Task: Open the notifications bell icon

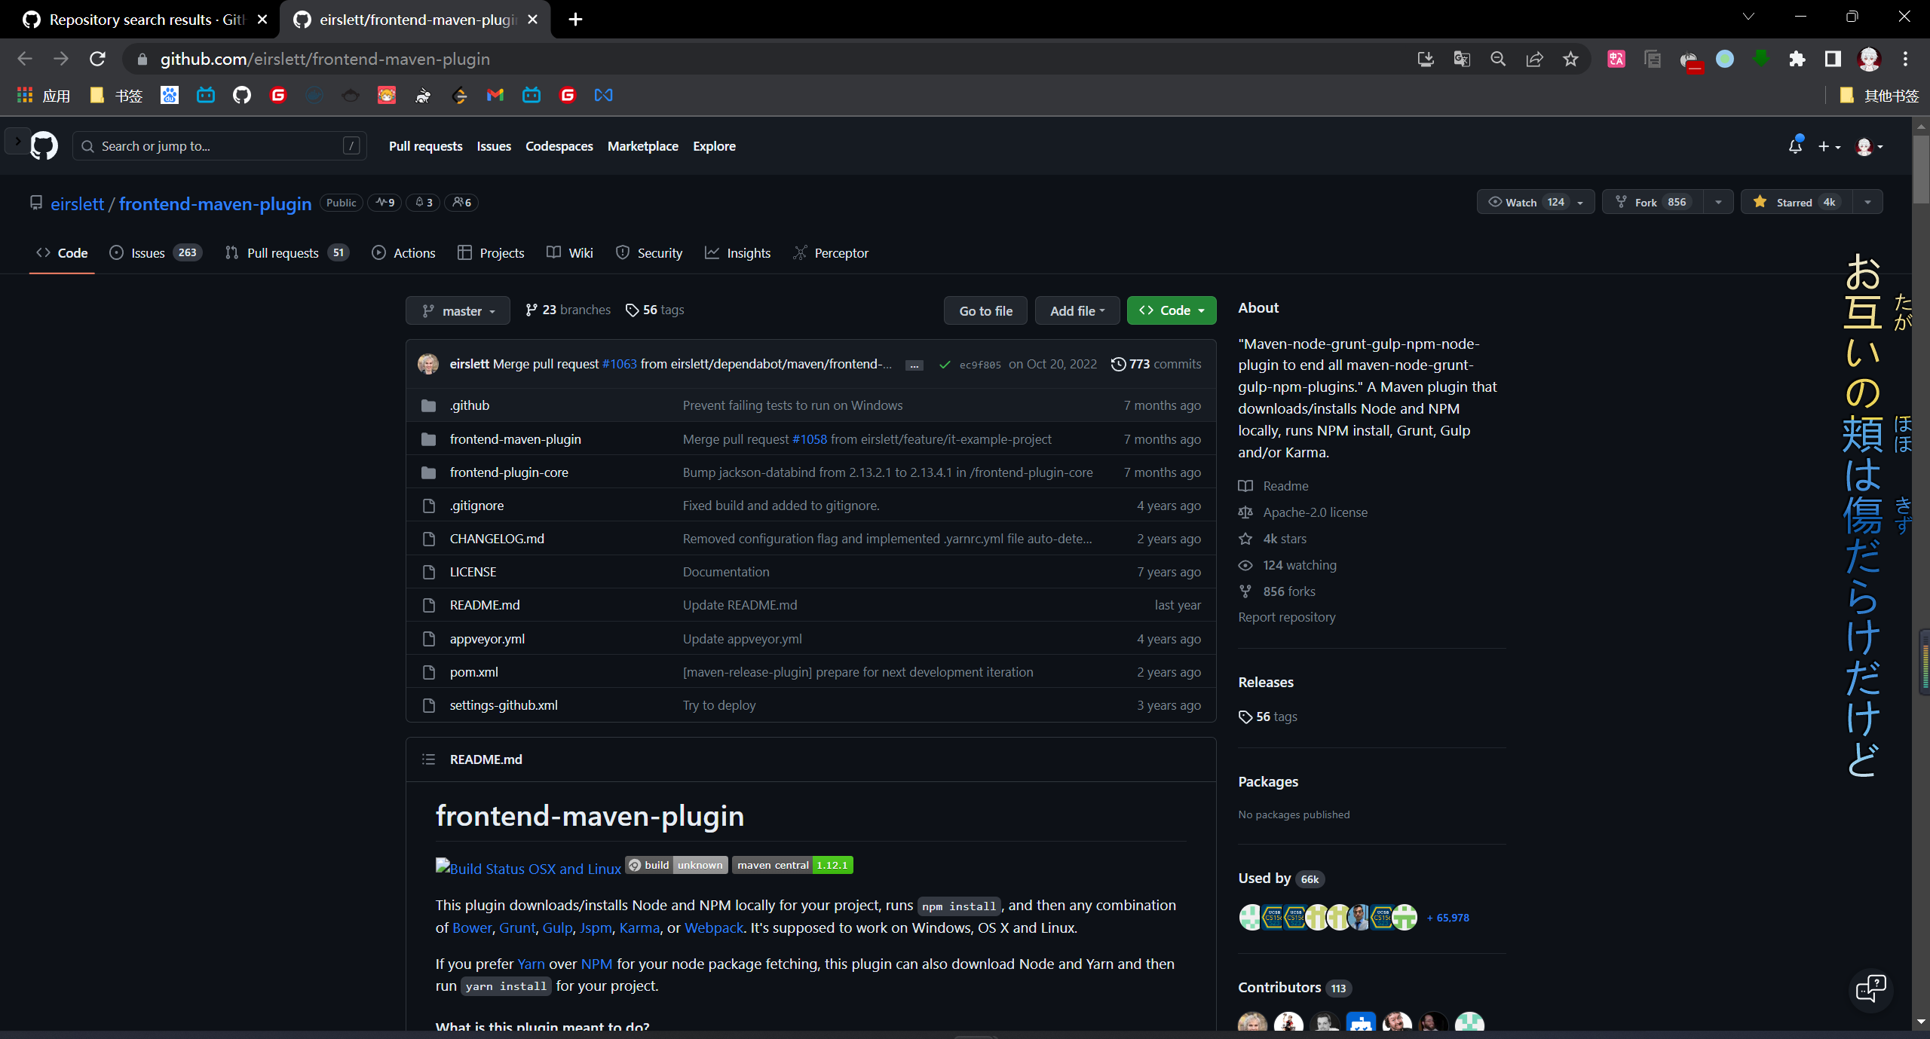Action: pyautogui.click(x=1795, y=146)
